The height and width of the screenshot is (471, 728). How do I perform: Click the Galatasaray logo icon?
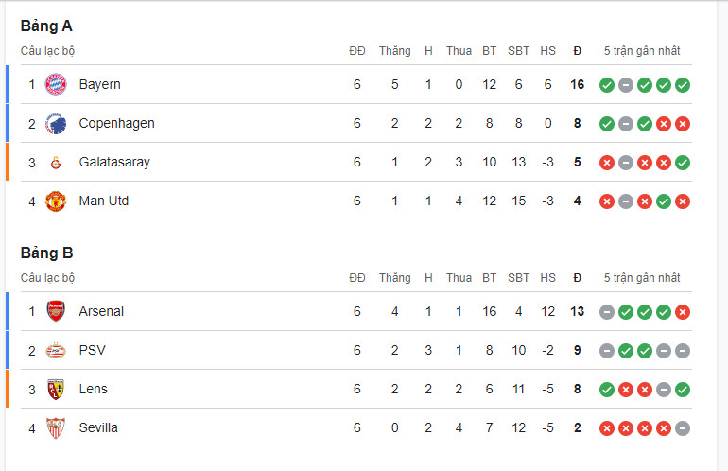click(x=56, y=163)
